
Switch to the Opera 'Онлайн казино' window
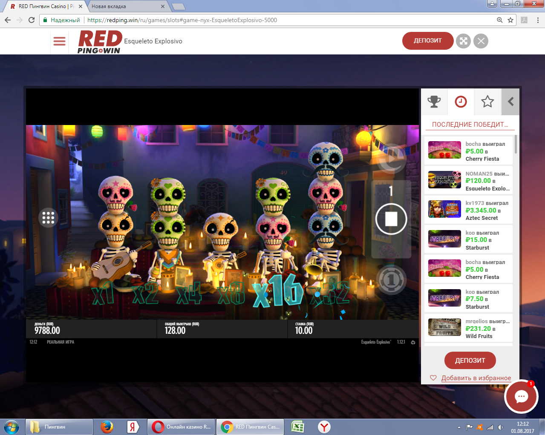(181, 427)
